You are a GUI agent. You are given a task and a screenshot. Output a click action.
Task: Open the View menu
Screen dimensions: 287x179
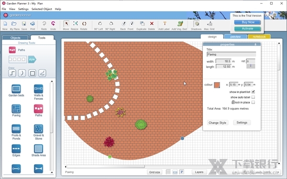click(x=12, y=9)
